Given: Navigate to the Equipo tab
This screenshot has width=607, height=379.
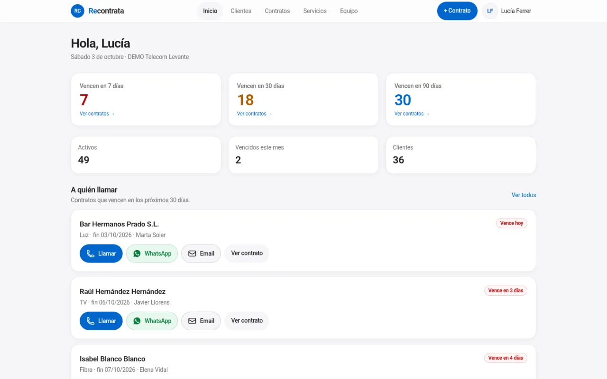Looking at the screenshot, I should (x=349, y=11).
